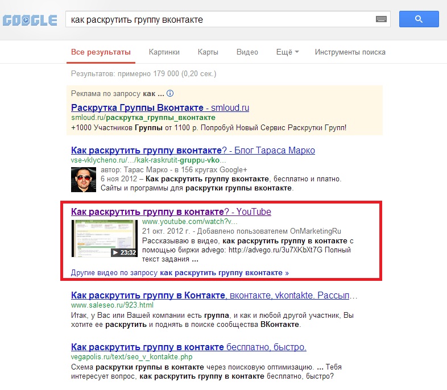Viewport: 447px width, 390px height.
Task: Open the smloud.ru Раскрутка Группы Вконтакте ad
Action: (x=160, y=107)
